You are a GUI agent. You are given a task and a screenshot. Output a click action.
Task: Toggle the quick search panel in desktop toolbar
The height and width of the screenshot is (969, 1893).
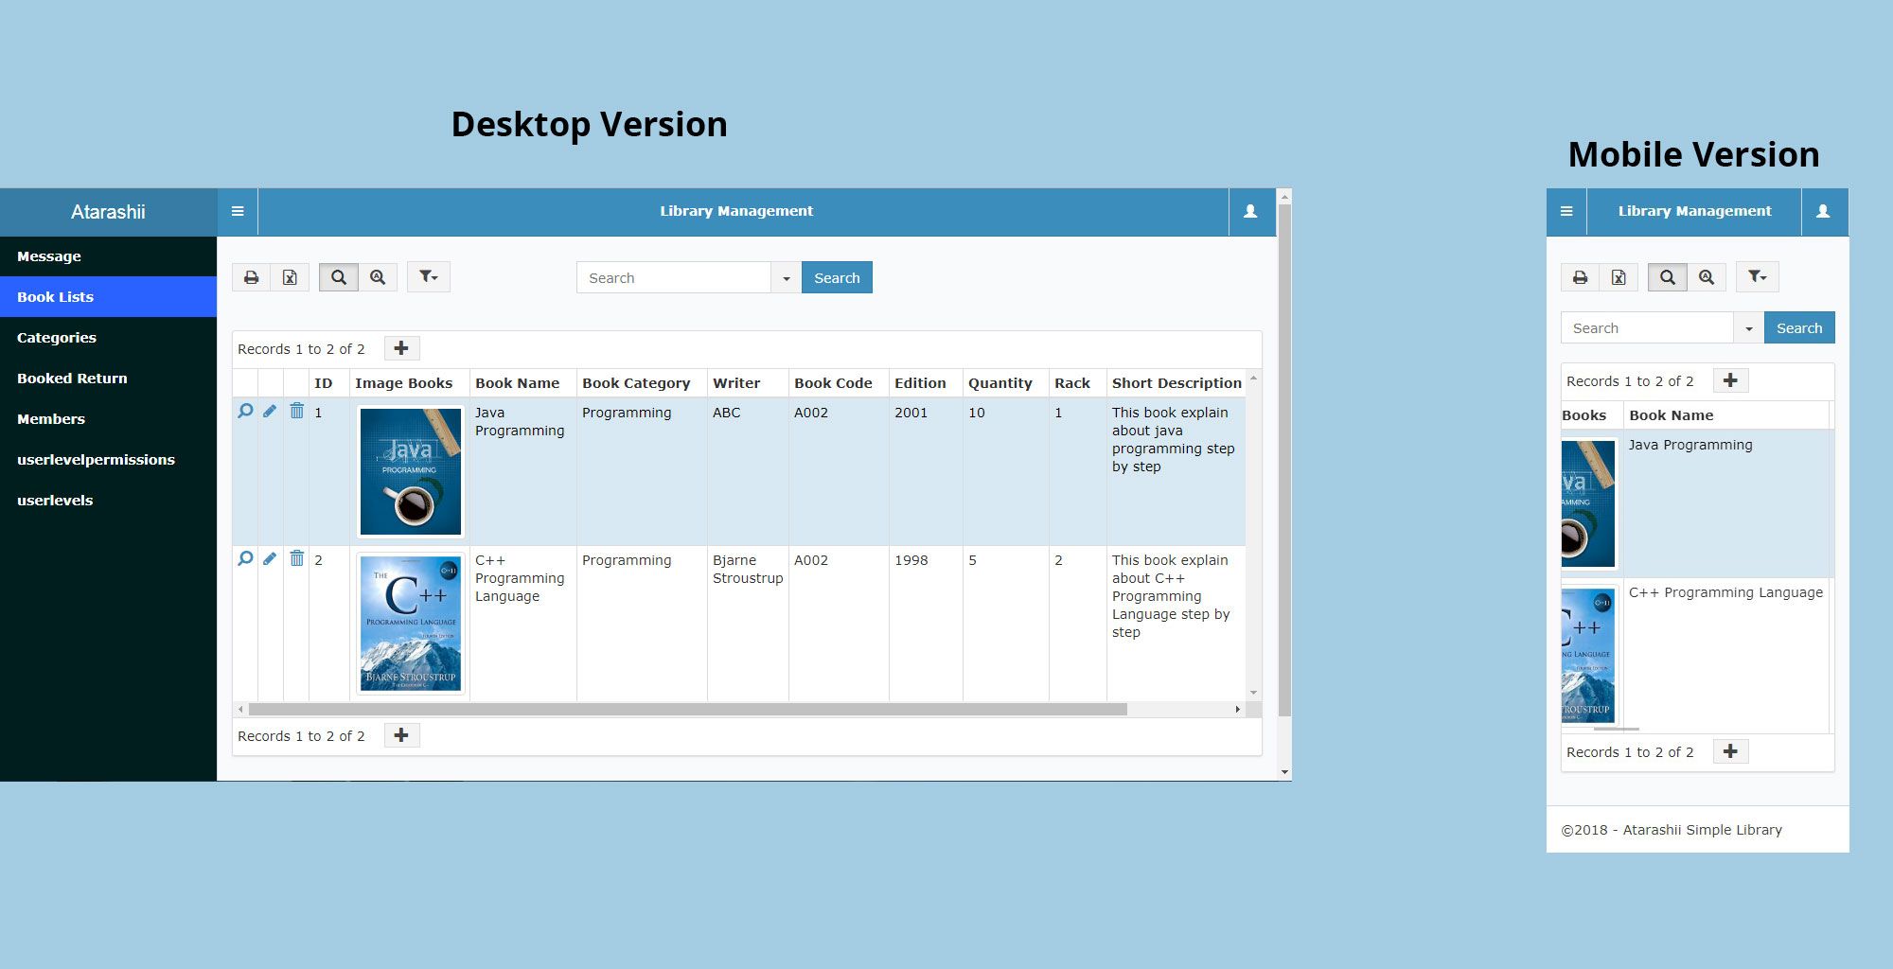coord(339,277)
